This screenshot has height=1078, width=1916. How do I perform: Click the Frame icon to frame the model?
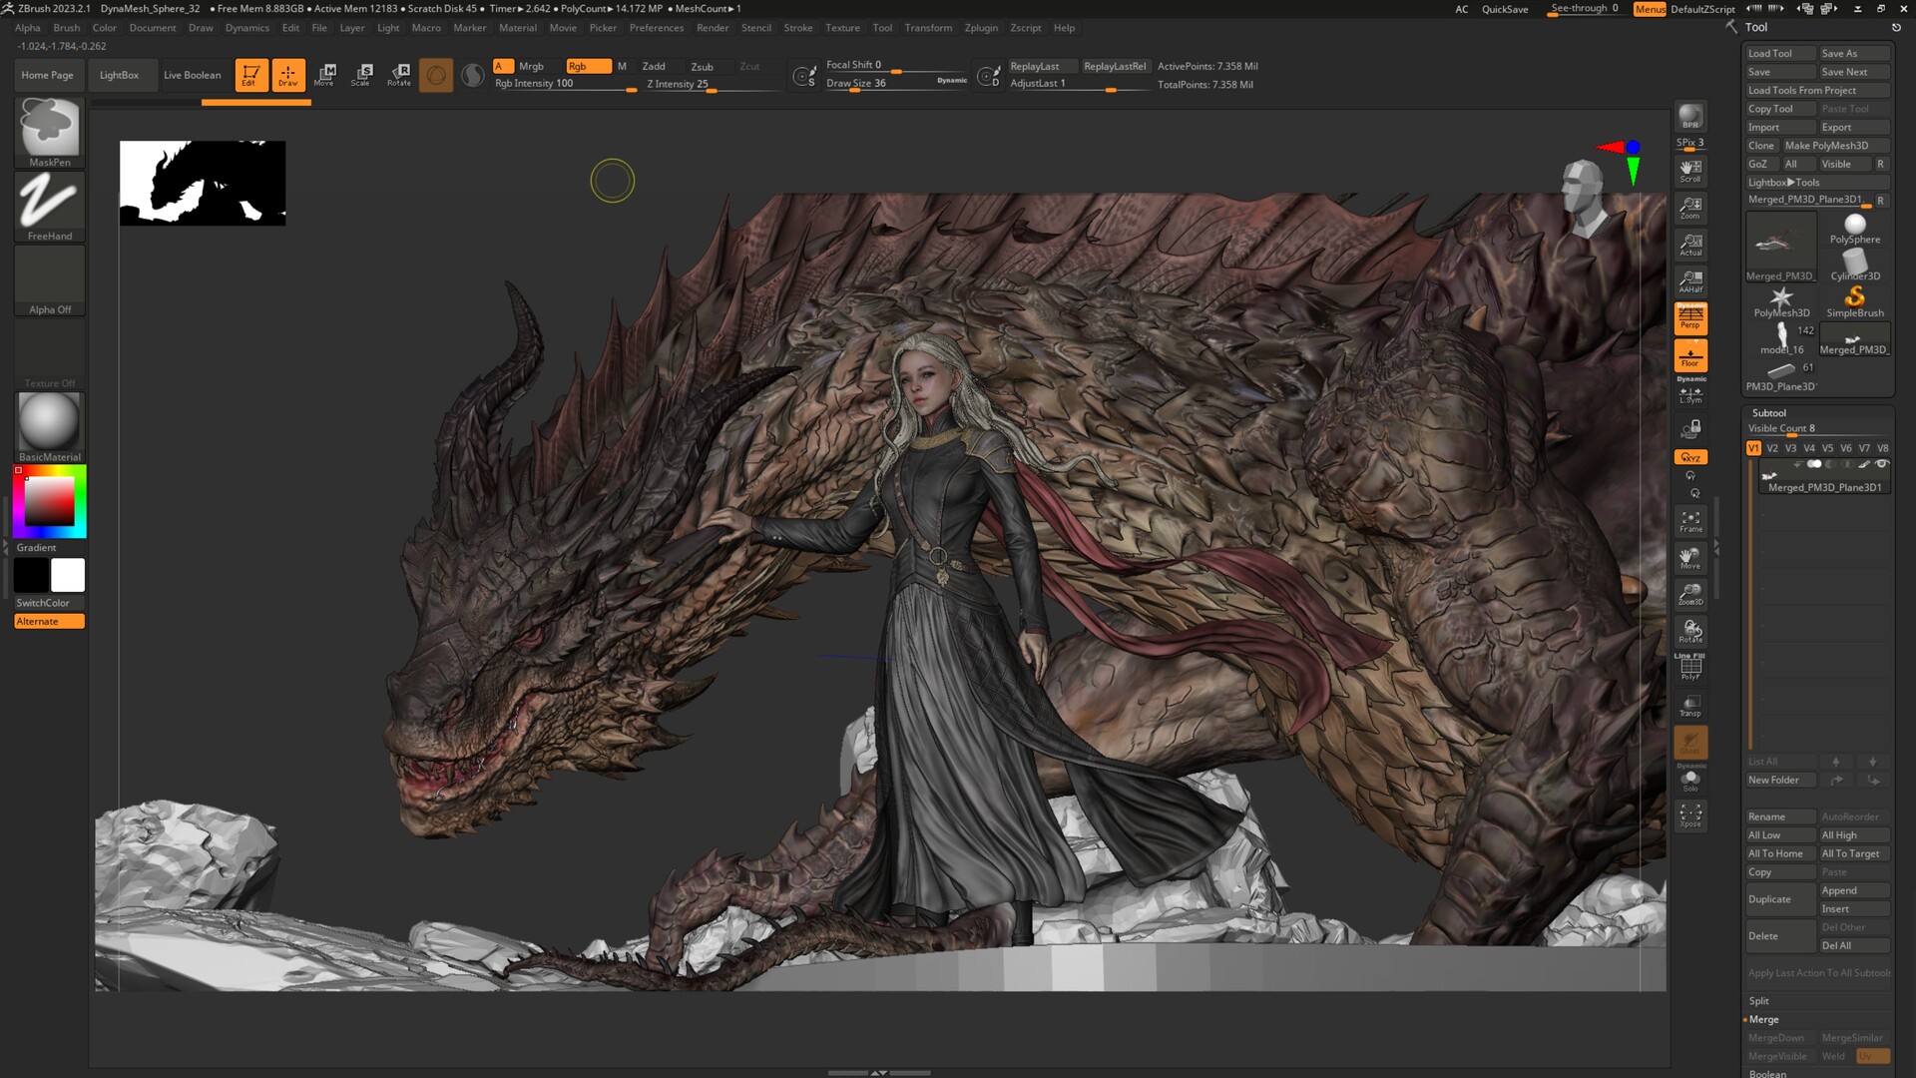[x=1689, y=519]
